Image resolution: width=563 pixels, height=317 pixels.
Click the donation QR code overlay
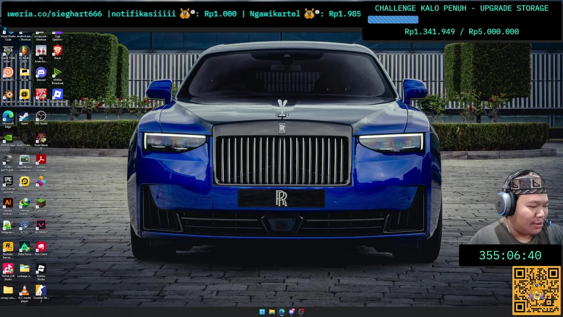537,290
